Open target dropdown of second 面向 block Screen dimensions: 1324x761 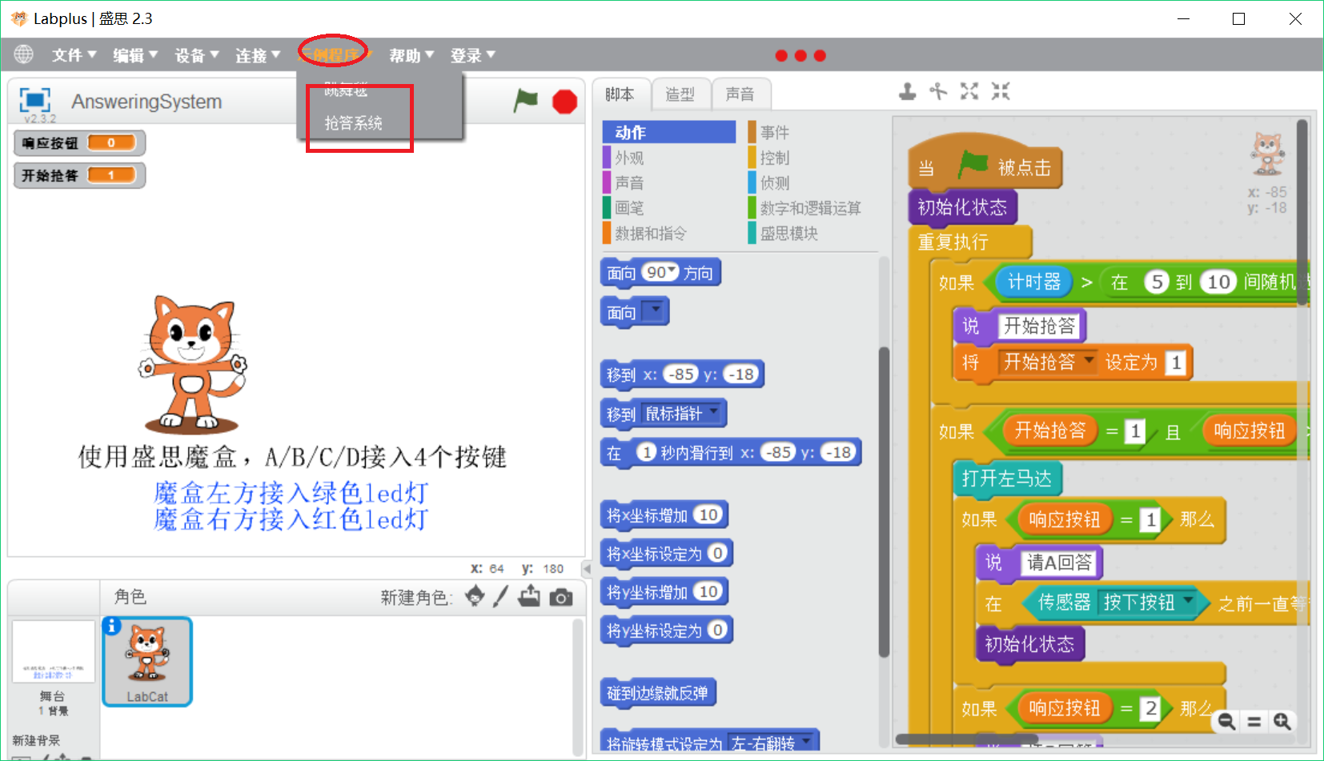(656, 310)
